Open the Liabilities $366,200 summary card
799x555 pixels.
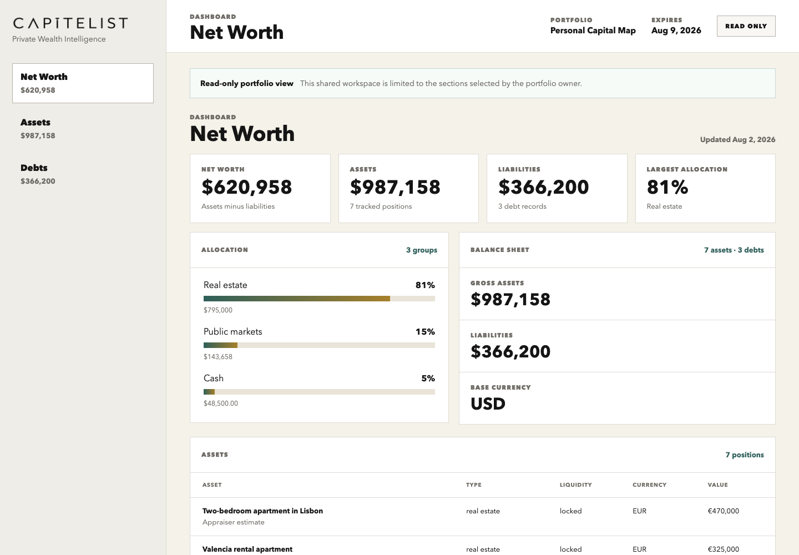(557, 189)
